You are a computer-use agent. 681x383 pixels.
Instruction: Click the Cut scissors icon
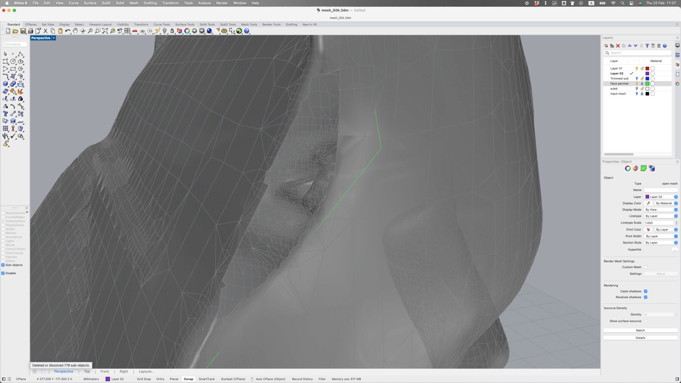[45, 31]
